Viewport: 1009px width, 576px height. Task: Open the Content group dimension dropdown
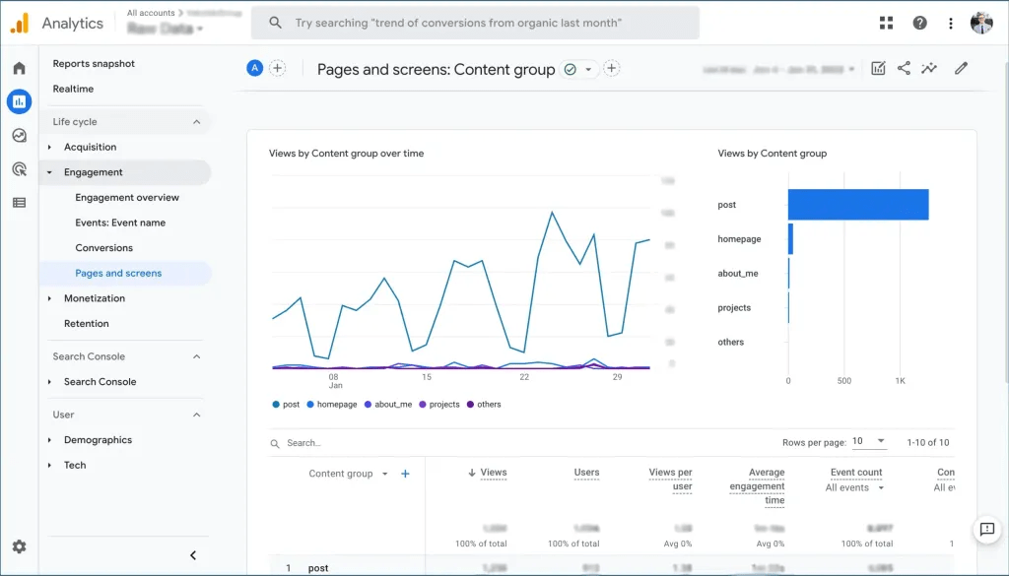348,474
